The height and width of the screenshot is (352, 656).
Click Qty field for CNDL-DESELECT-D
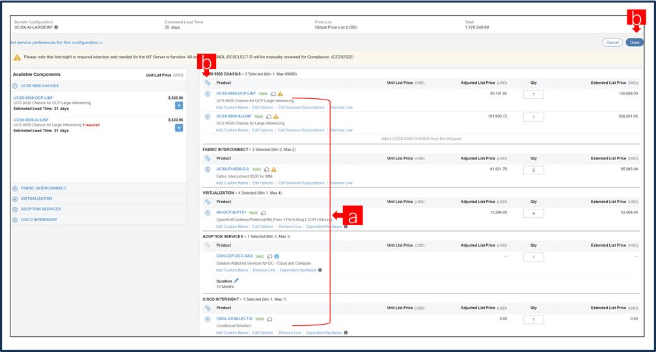coord(534,320)
